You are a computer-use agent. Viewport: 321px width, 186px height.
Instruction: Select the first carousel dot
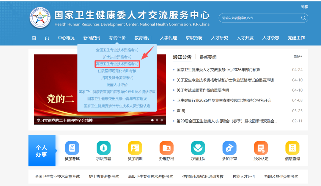(152, 120)
